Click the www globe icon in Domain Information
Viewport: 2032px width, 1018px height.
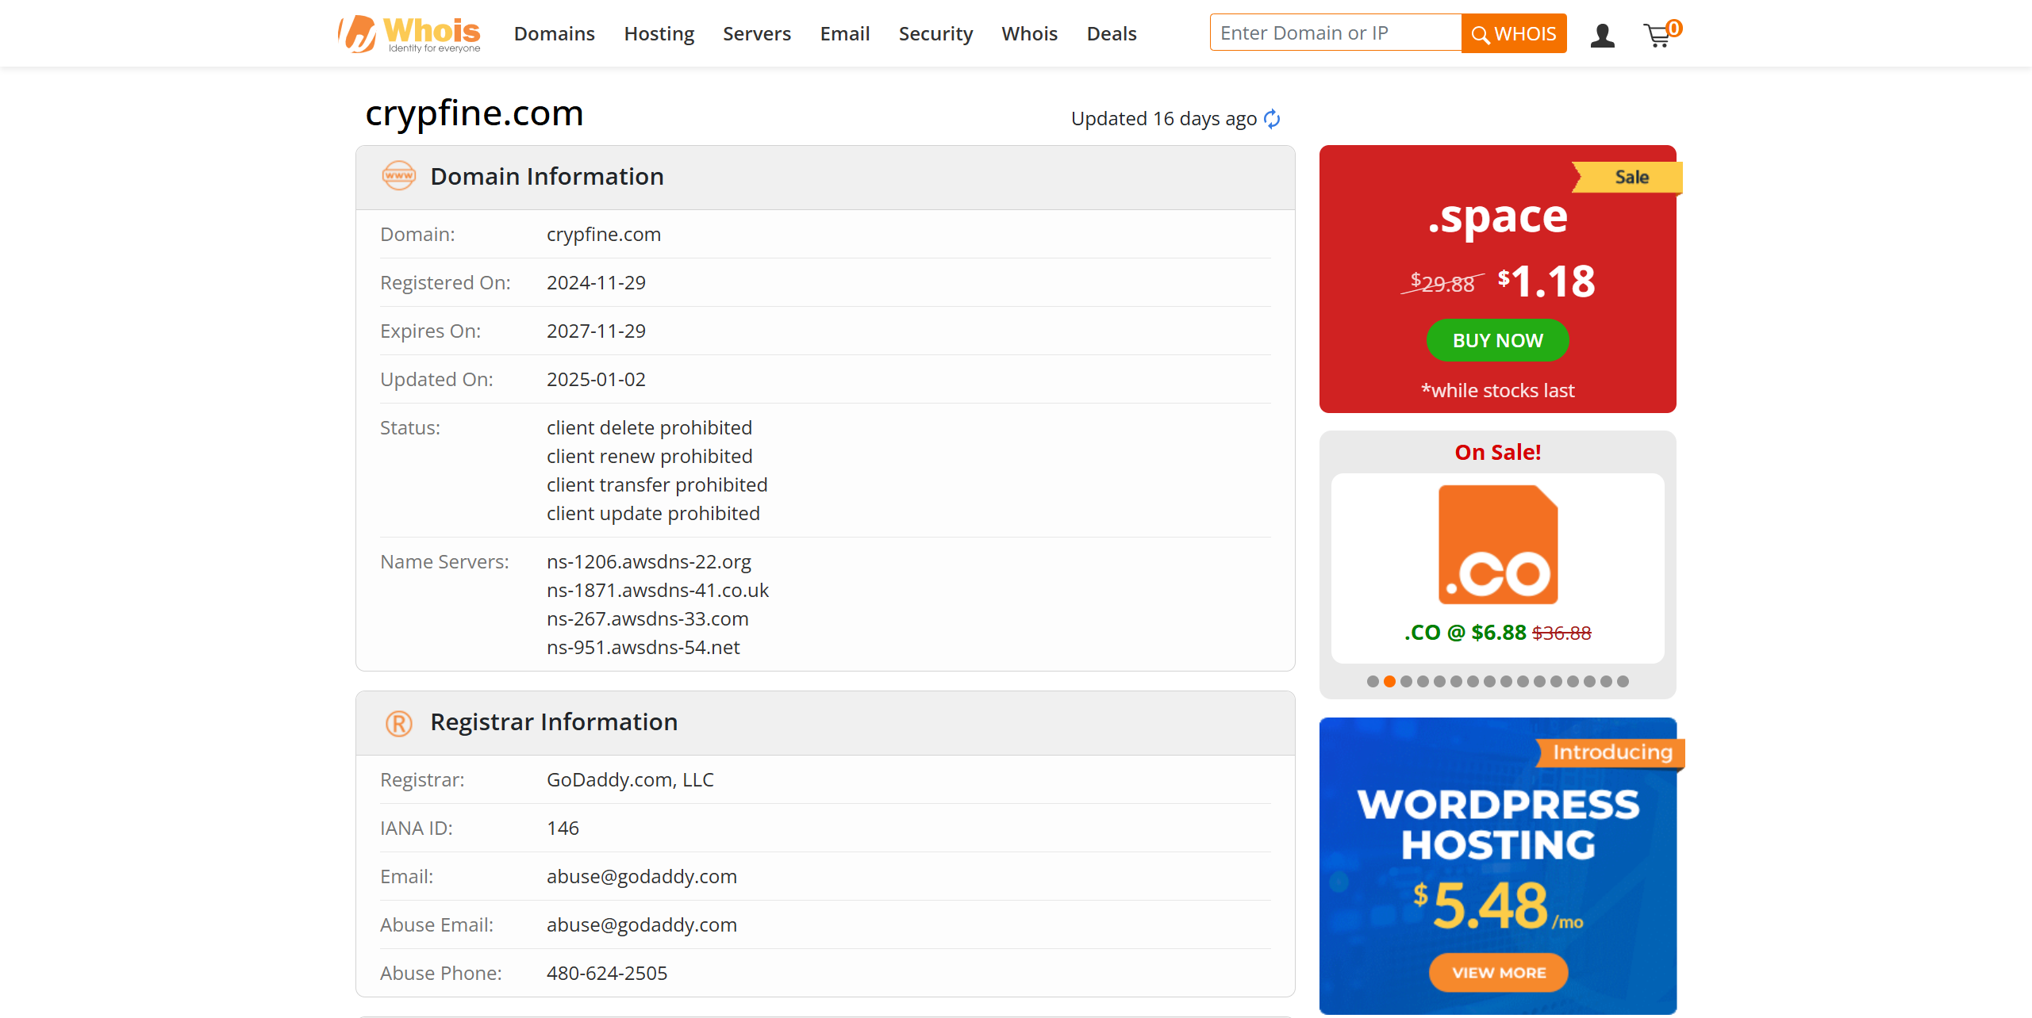[398, 176]
